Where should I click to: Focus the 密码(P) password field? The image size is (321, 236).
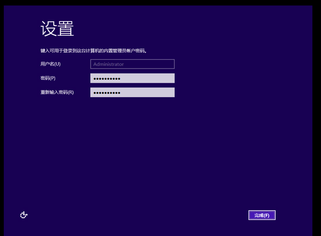pos(132,78)
